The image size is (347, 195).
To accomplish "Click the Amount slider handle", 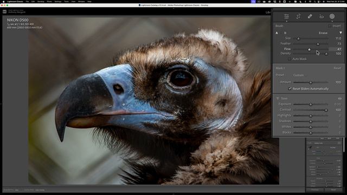I will pos(311,82).
